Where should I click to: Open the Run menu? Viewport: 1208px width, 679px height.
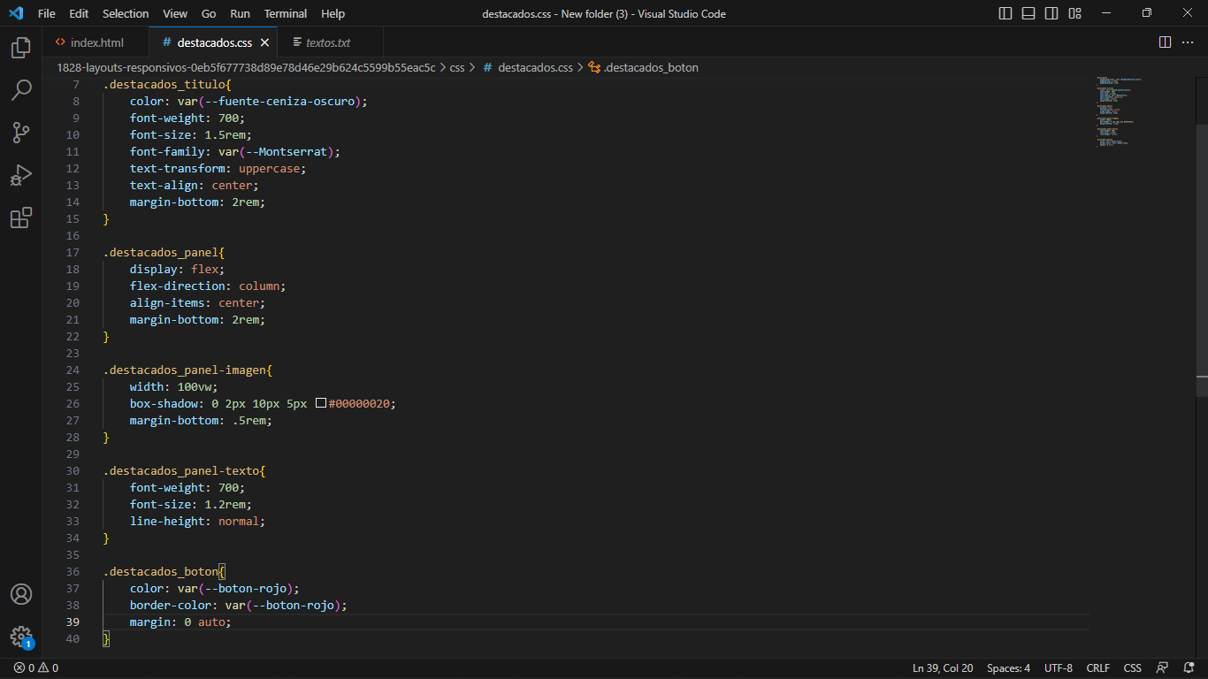point(240,13)
